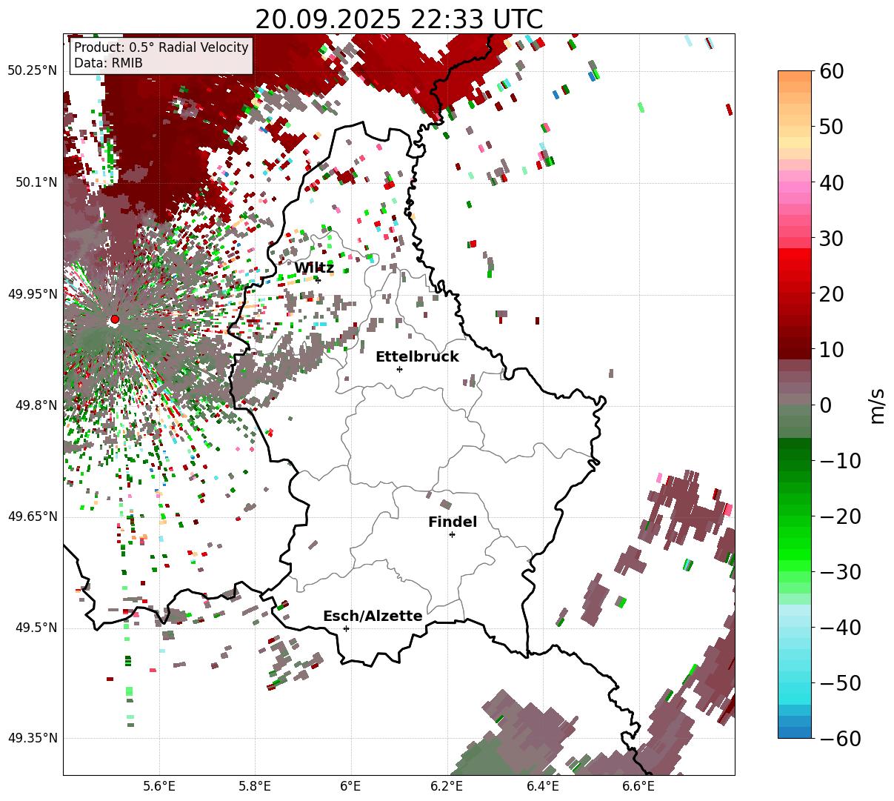
Task: Click the Findel station cross marker
Action: [x=452, y=534]
